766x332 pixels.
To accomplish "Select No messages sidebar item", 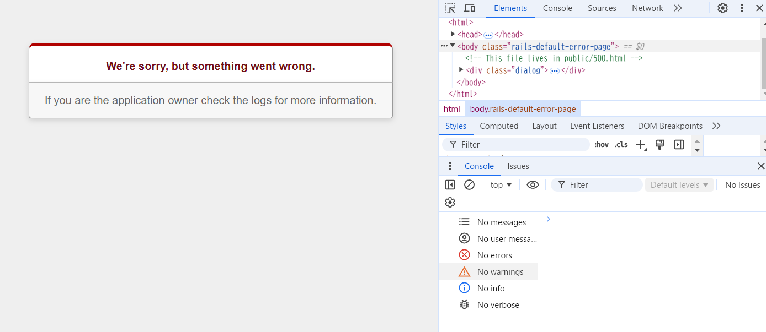I will coord(488,222).
